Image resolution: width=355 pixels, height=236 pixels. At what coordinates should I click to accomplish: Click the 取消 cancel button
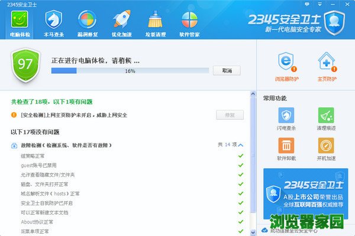click(227, 71)
